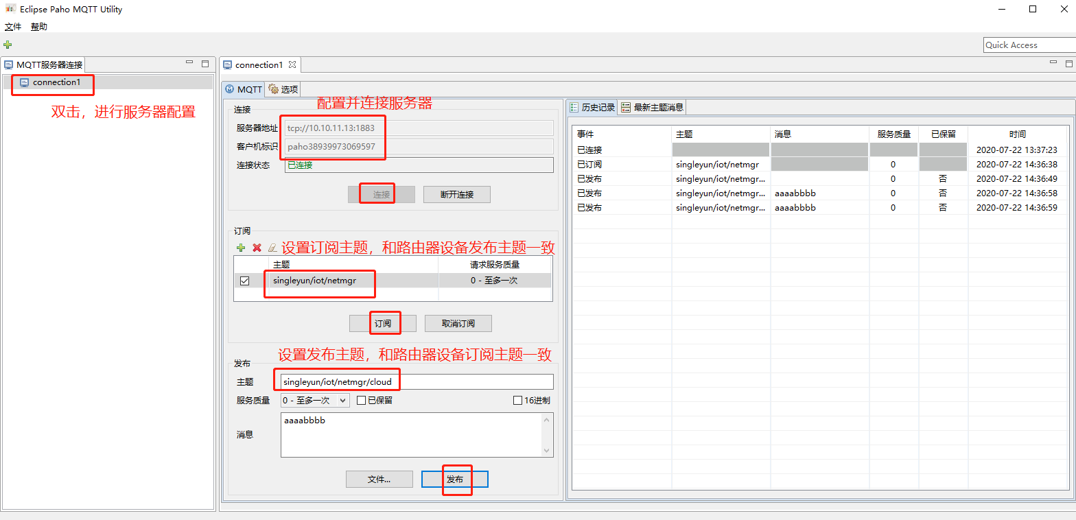Image resolution: width=1076 pixels, height=520 pixels.
Task: Click the 断开连接 disconnect button
Action: click(457, 195)
